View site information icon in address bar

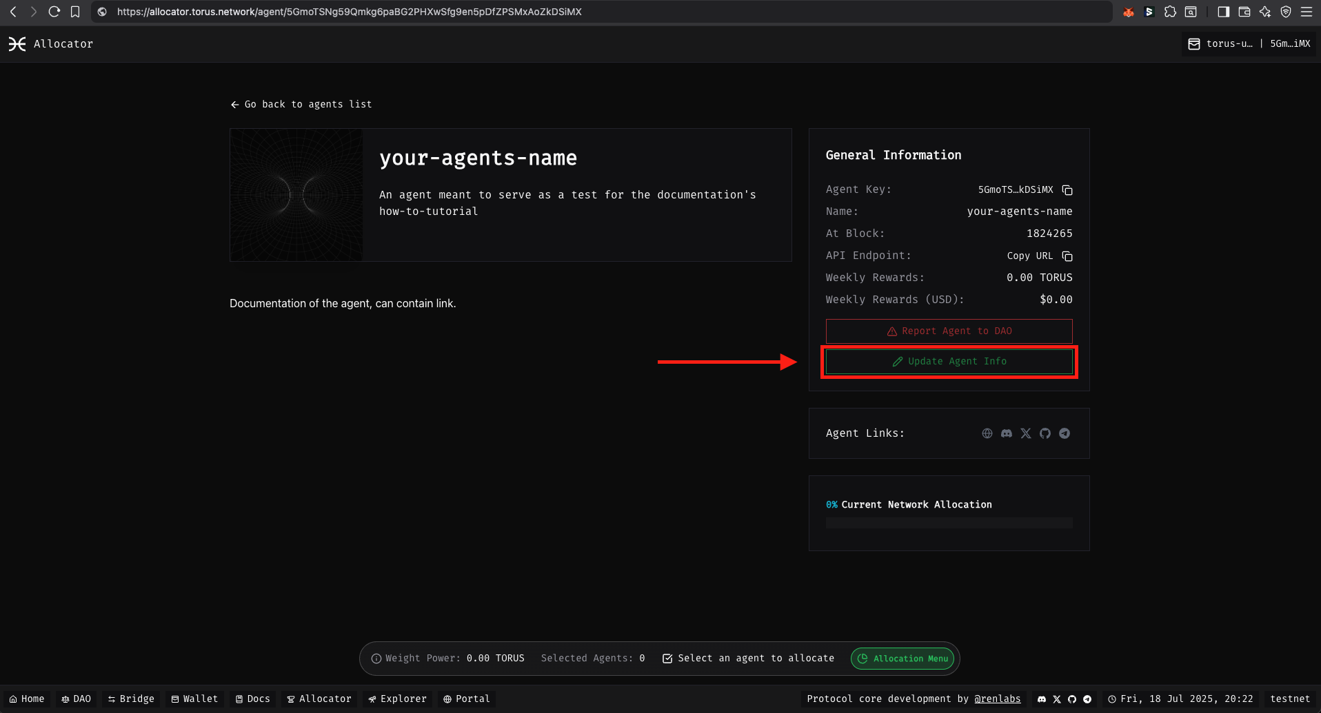point(102,12)
